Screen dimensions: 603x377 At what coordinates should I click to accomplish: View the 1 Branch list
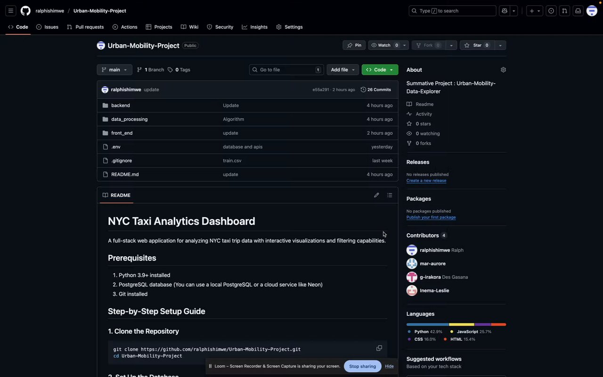[x=150, y=70]
